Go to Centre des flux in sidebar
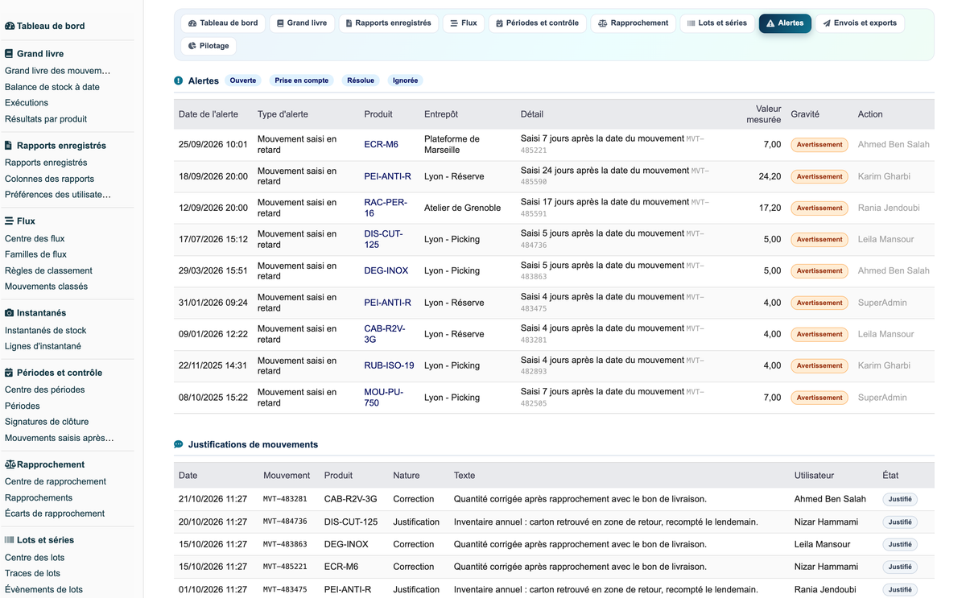The height and width of the screenshot is (598, 966). coord(35,238)
